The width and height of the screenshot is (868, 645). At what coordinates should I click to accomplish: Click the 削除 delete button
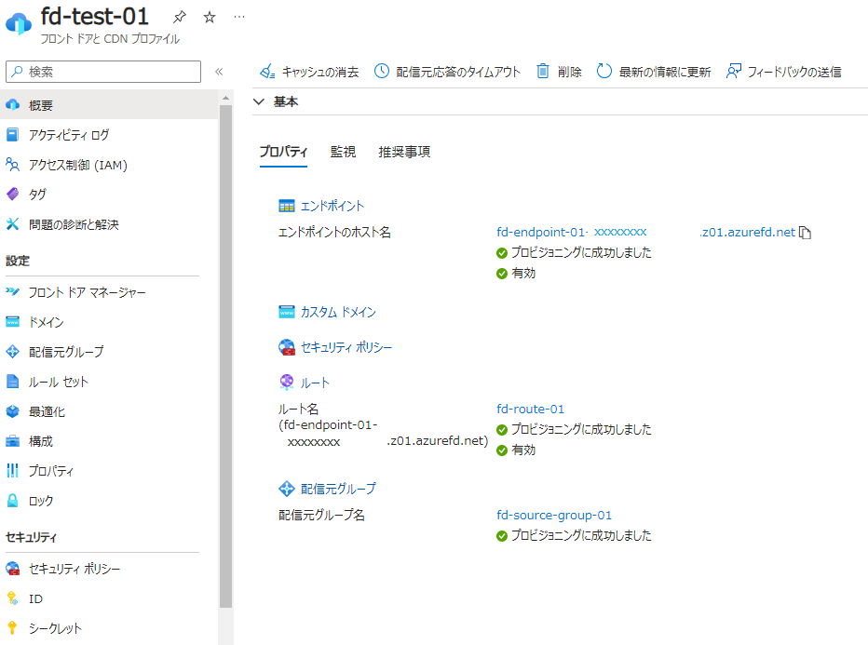(x=559, y=72)
